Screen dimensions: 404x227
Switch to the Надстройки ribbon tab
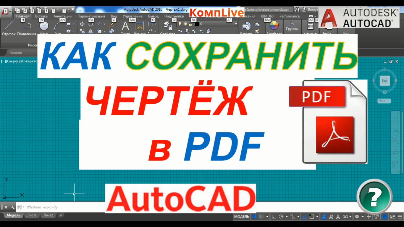(x=174, y=16)
